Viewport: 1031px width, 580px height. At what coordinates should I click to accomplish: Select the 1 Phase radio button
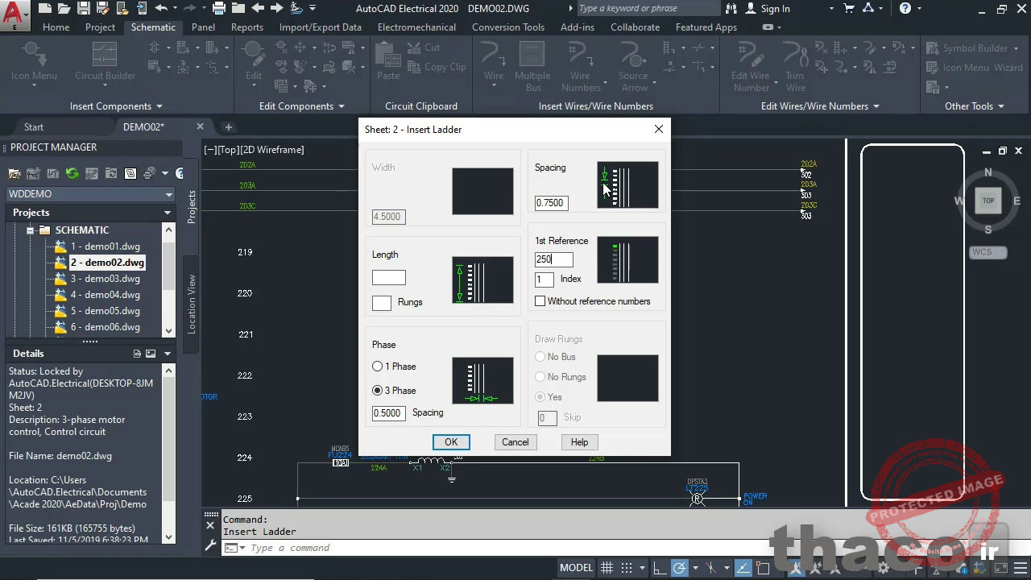378,367
